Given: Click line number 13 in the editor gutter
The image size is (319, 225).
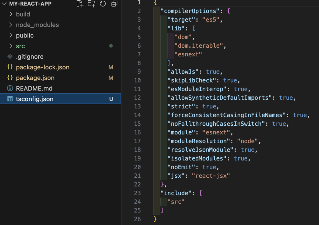Looking at the screenshot, I should (137, 106).
